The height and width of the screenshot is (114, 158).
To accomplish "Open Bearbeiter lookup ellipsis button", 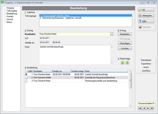I will click(112, 34).
